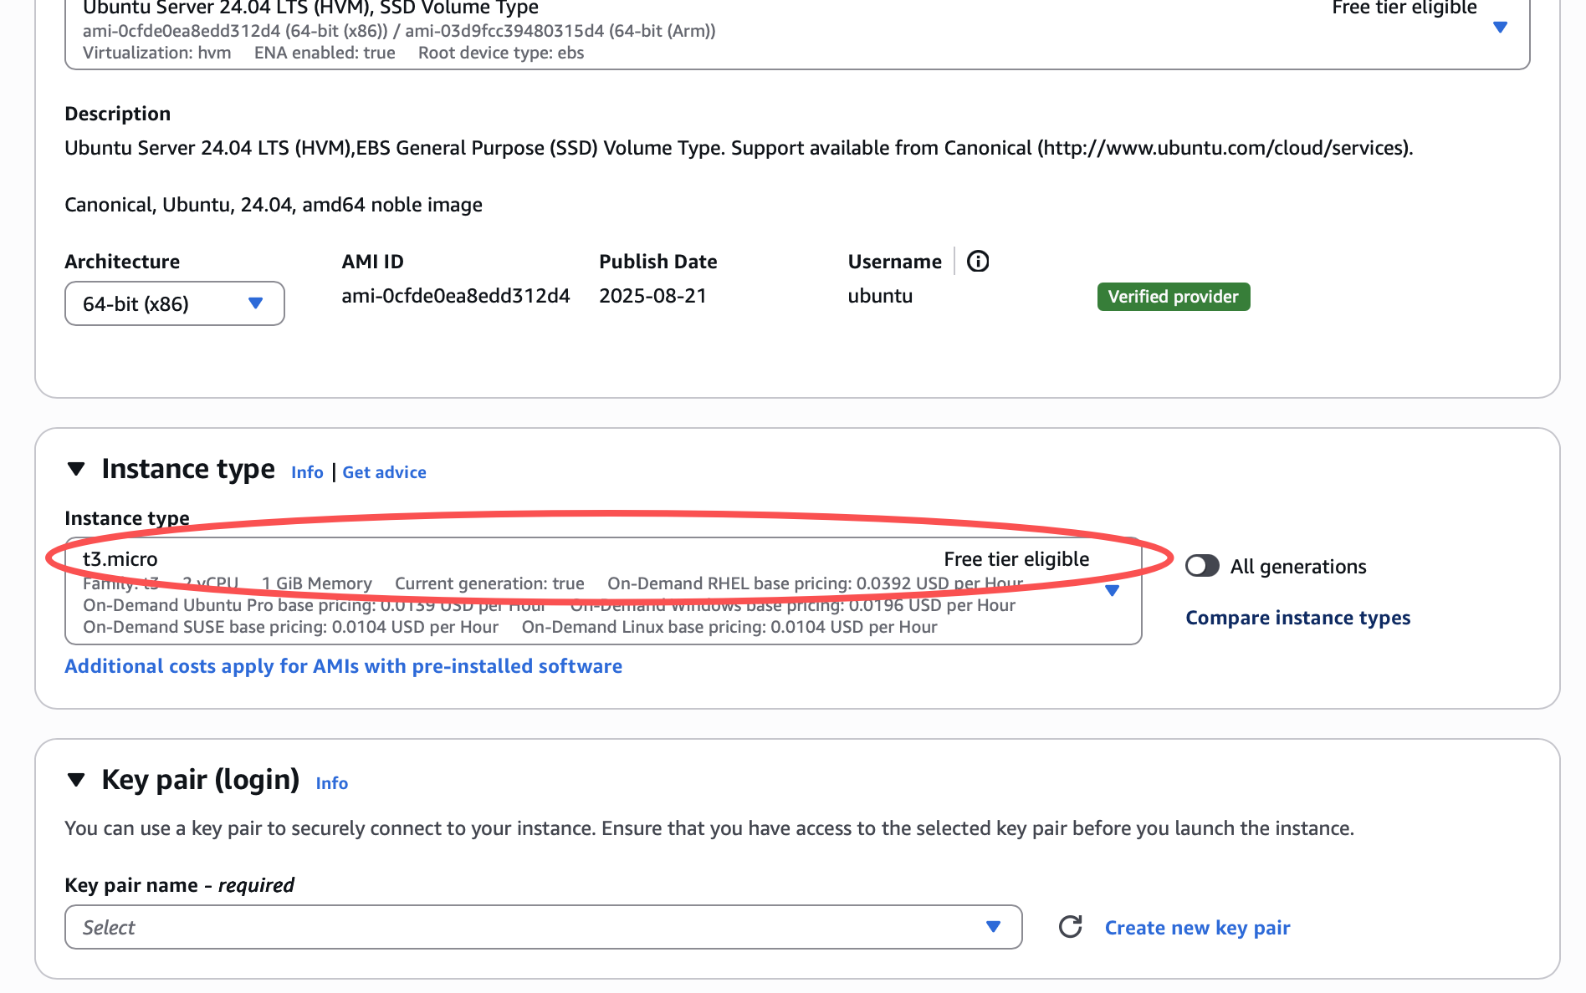The height and width of the screenshot is (993, 1586).
Task: Refresh the key pair list
Action: click(x=1070, y=927)
